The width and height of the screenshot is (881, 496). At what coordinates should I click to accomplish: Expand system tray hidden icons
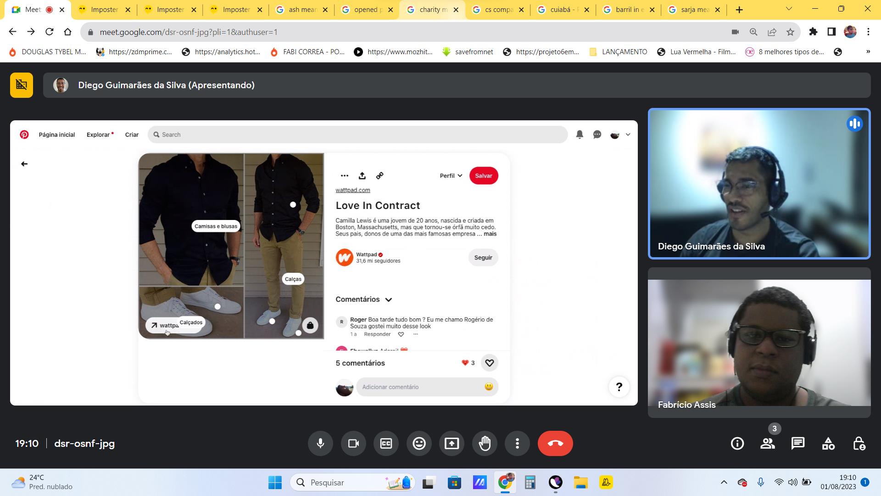pos(724,482)
